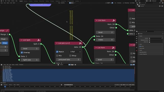164x92 pixels.
Task: Expand the Rigid Body World panel
Action: (x=143, y=52)
